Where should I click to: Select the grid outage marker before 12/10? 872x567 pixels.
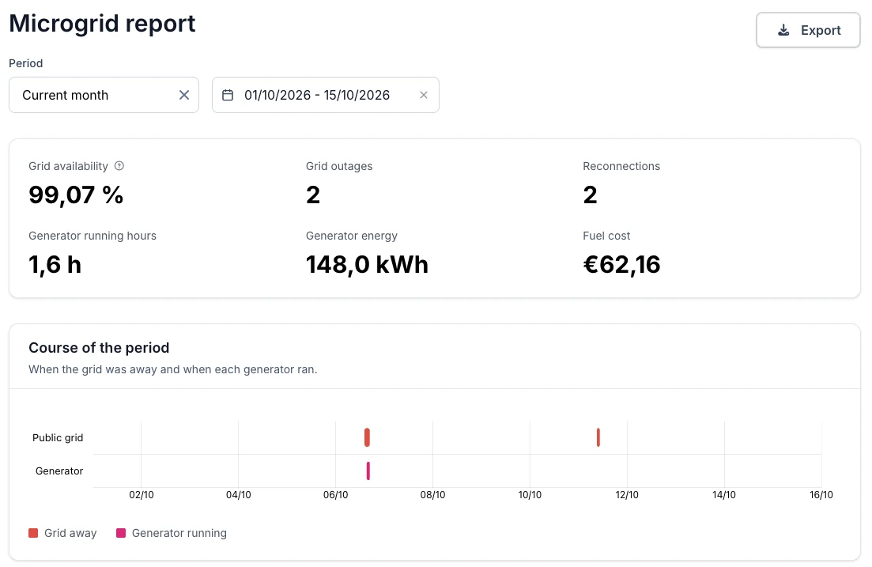[x=598, y=437]
